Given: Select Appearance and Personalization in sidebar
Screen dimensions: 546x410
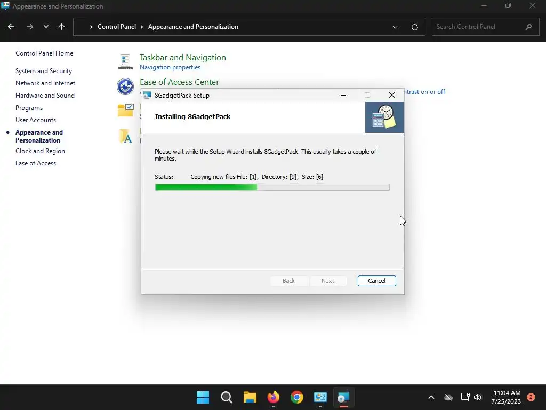Looking at the screenshot, I should click(x=39, y=136).
